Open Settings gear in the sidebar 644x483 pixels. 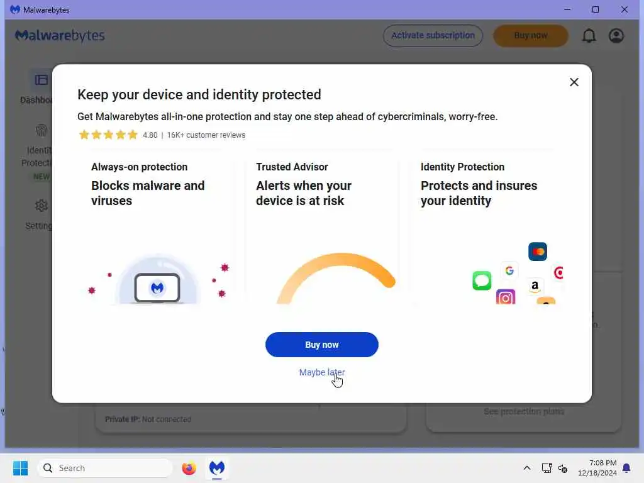(41, 206)
